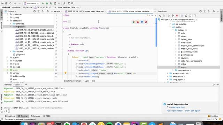The image size is (223, 125).
Task: Hide the Database panel
Action: click(x=218, y=11)
